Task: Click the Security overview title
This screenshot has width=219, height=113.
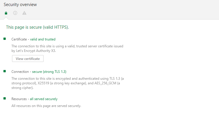Action: pyautogui.click(x=20, y=5)
